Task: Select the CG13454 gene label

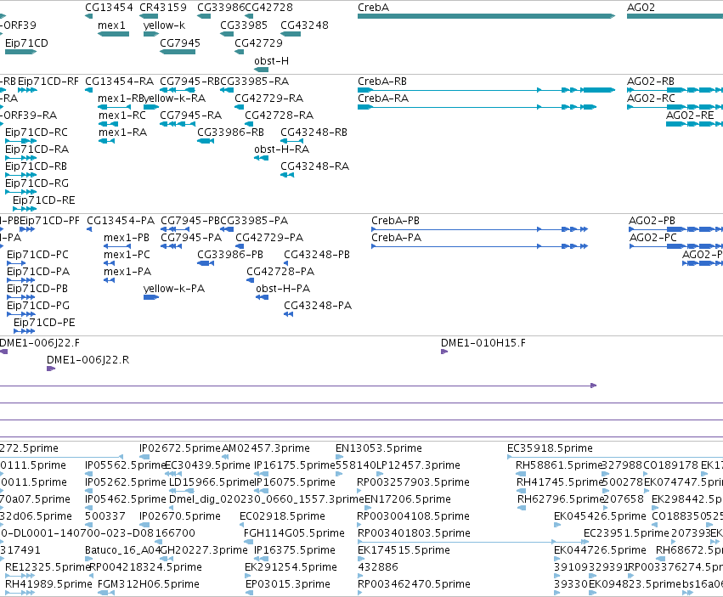Action: [x=109, y=8]
